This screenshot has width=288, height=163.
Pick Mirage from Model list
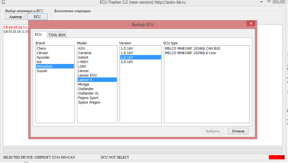click(97, 84)
